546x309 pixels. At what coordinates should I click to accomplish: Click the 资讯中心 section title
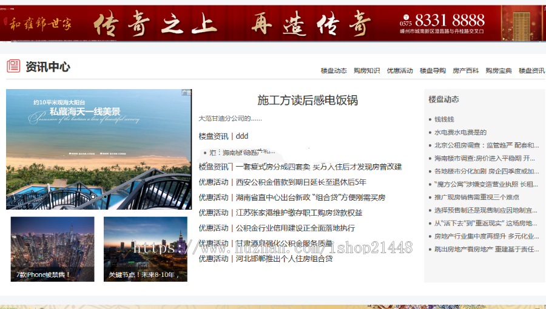point(48,67)
